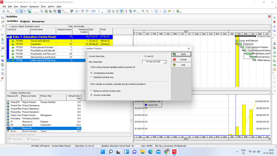Select resource row Project Controls

pyautogui.click(x=44, y=115)
